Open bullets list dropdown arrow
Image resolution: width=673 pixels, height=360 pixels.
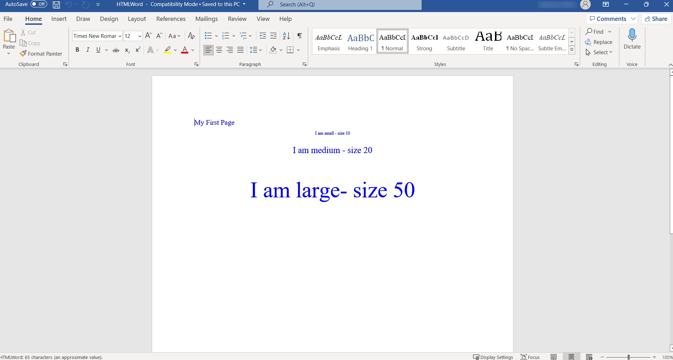pyautogui.click(x=216, y=36)
